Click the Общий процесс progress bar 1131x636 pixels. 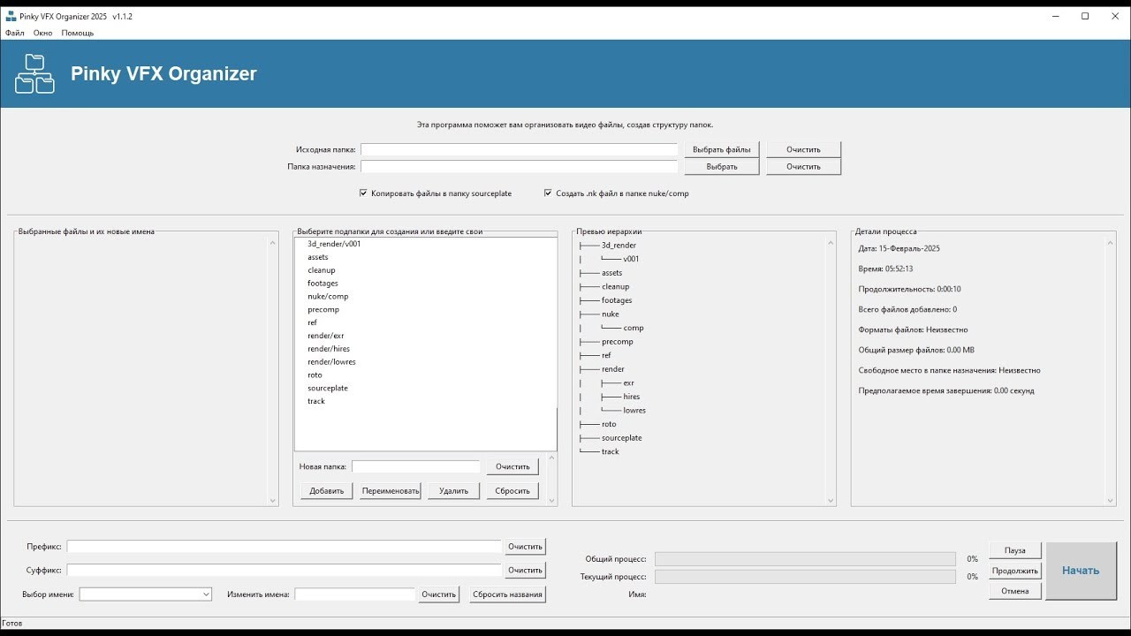click(x=804, y=559)
